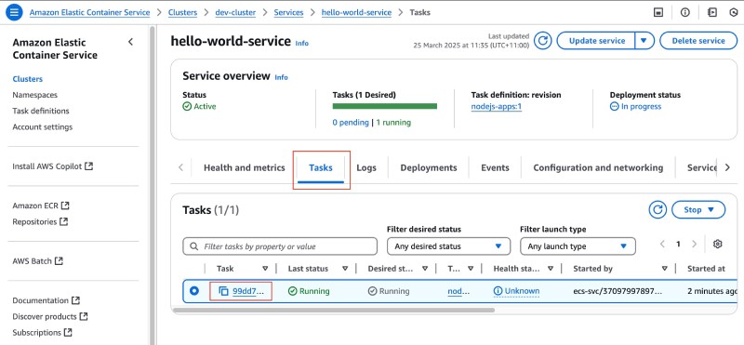The height and width of the screenshot is (345, 744).
Task: Select the Tasks tab
Action: [321, 167]
